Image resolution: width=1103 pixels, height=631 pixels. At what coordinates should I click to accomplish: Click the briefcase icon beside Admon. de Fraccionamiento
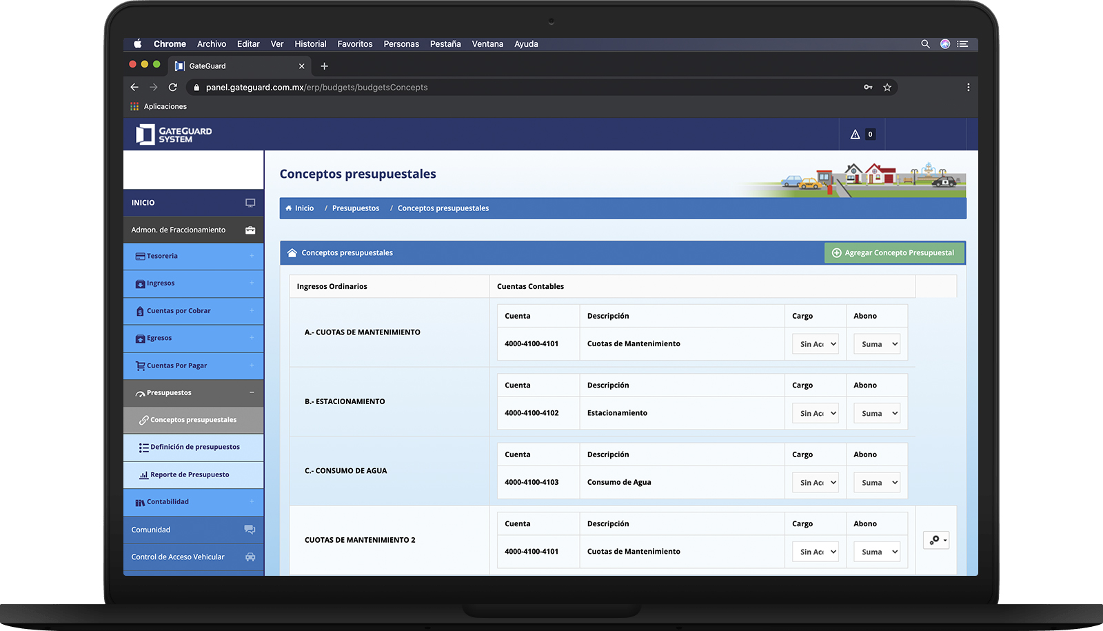click(x=250, y=230)
